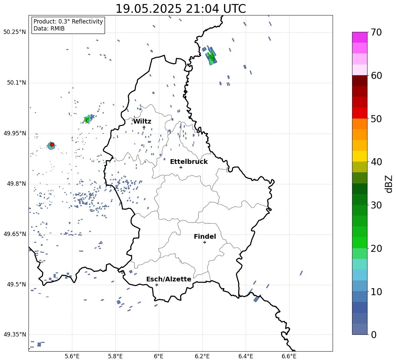
Task: Click the 49.8°N latitude label
Action: [x=16, y=184]
